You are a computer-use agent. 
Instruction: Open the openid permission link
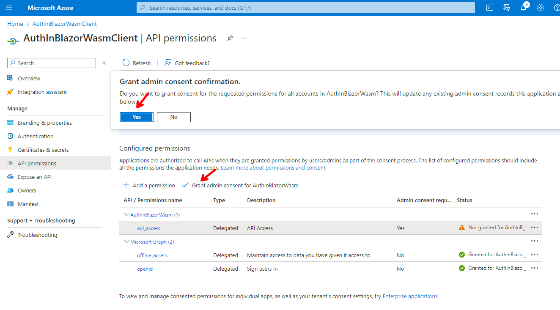[145, 269]
